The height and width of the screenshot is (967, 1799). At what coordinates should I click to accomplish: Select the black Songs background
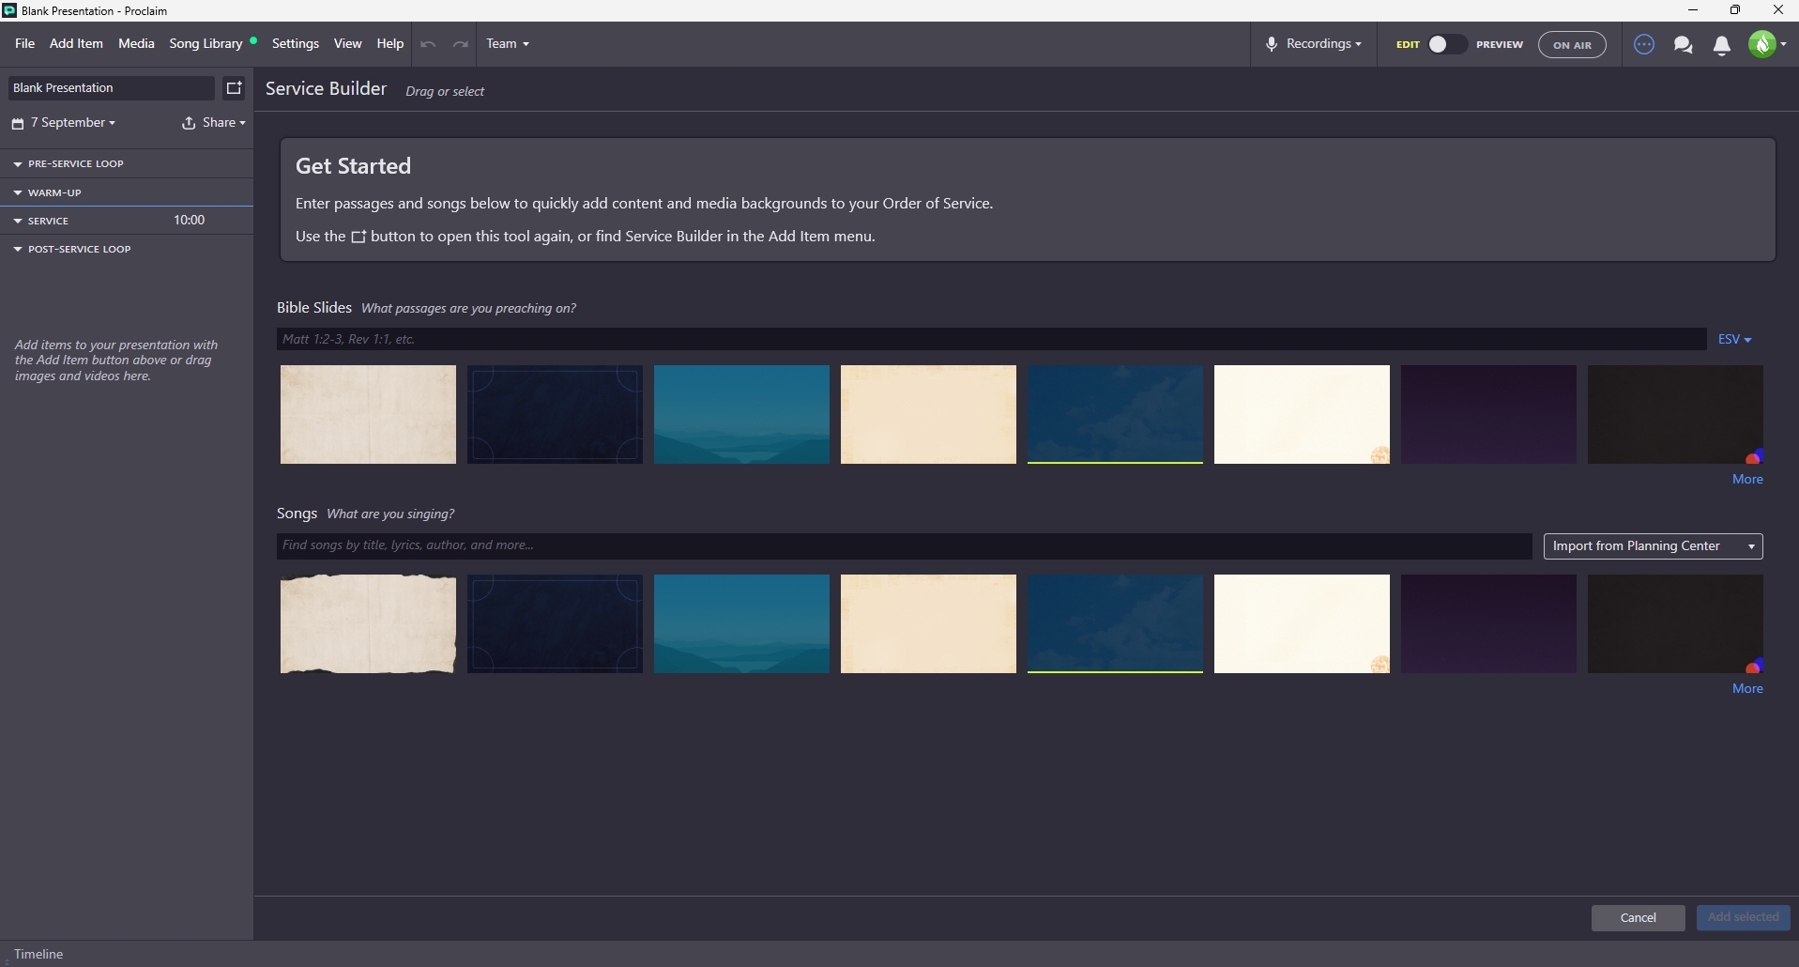pyautogui.click(x=1675, y=623)
